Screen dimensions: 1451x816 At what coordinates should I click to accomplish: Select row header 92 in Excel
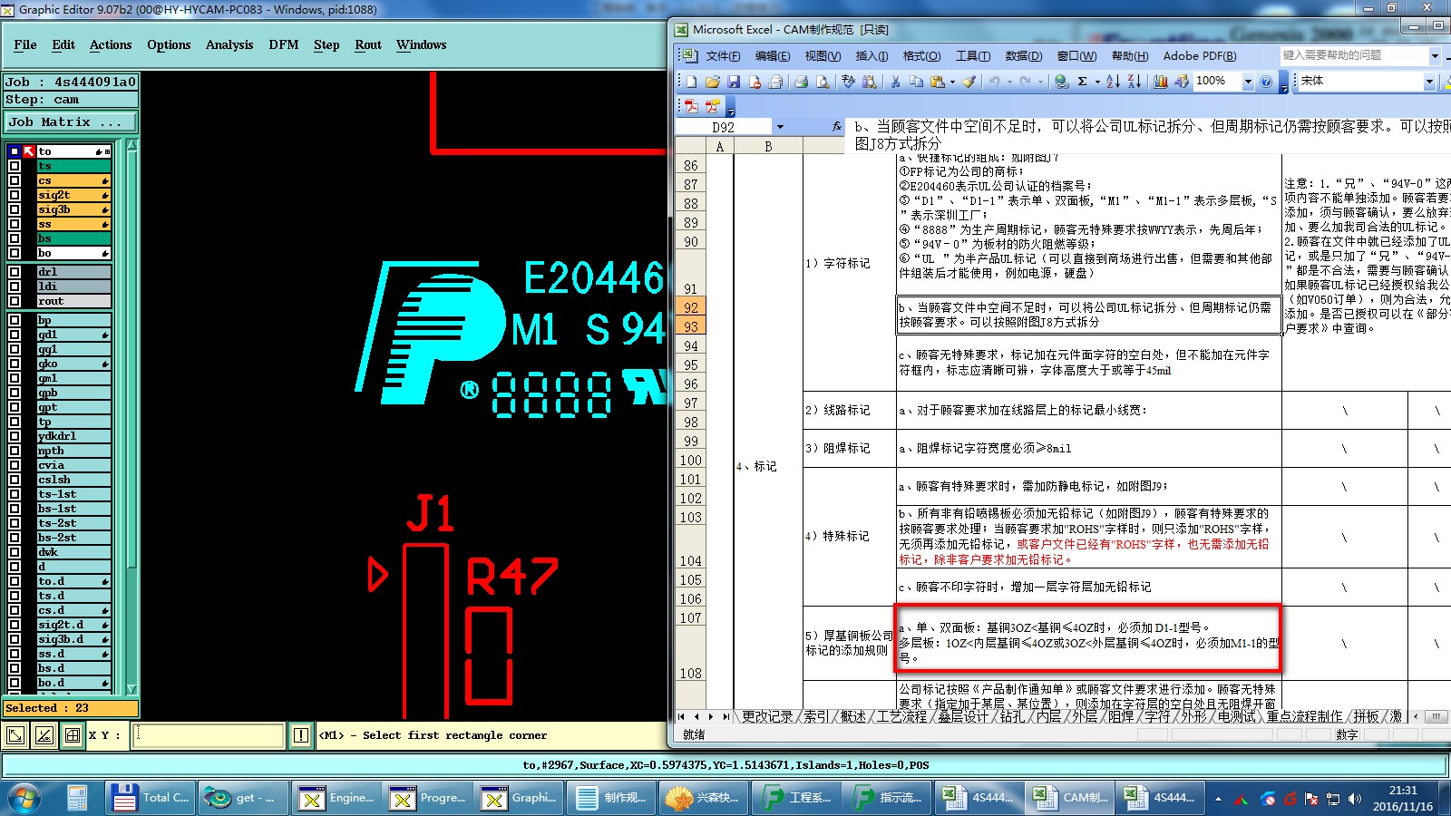click(691, 307)
